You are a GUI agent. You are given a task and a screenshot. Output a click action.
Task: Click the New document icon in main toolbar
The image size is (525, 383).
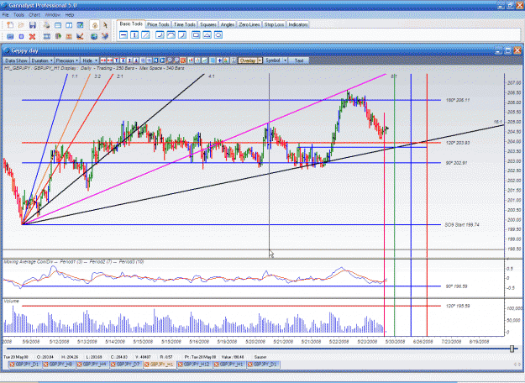tap(10, 25)
